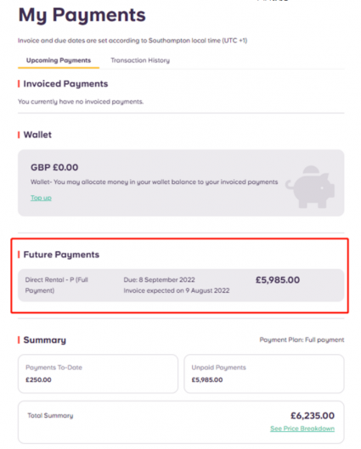Screen dimensions: 361x449
Task: Click the Unpaid Payments summary card
Action: pyautogui.click(x=264, y=373)
